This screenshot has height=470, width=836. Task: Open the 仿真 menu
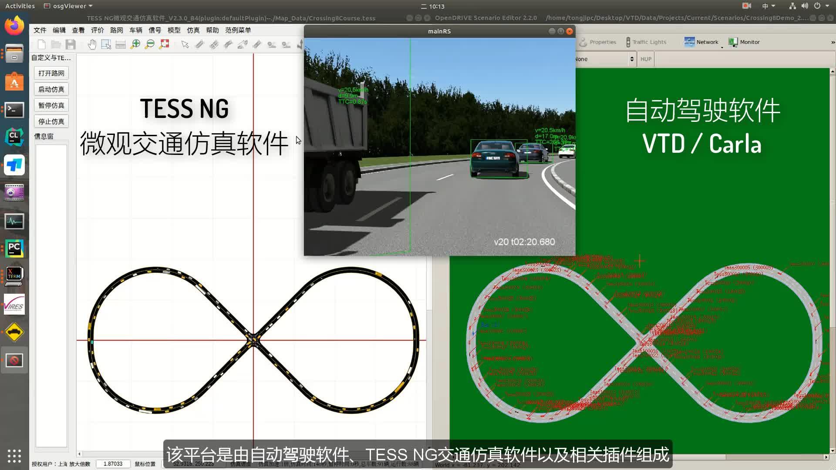point(193,30)
